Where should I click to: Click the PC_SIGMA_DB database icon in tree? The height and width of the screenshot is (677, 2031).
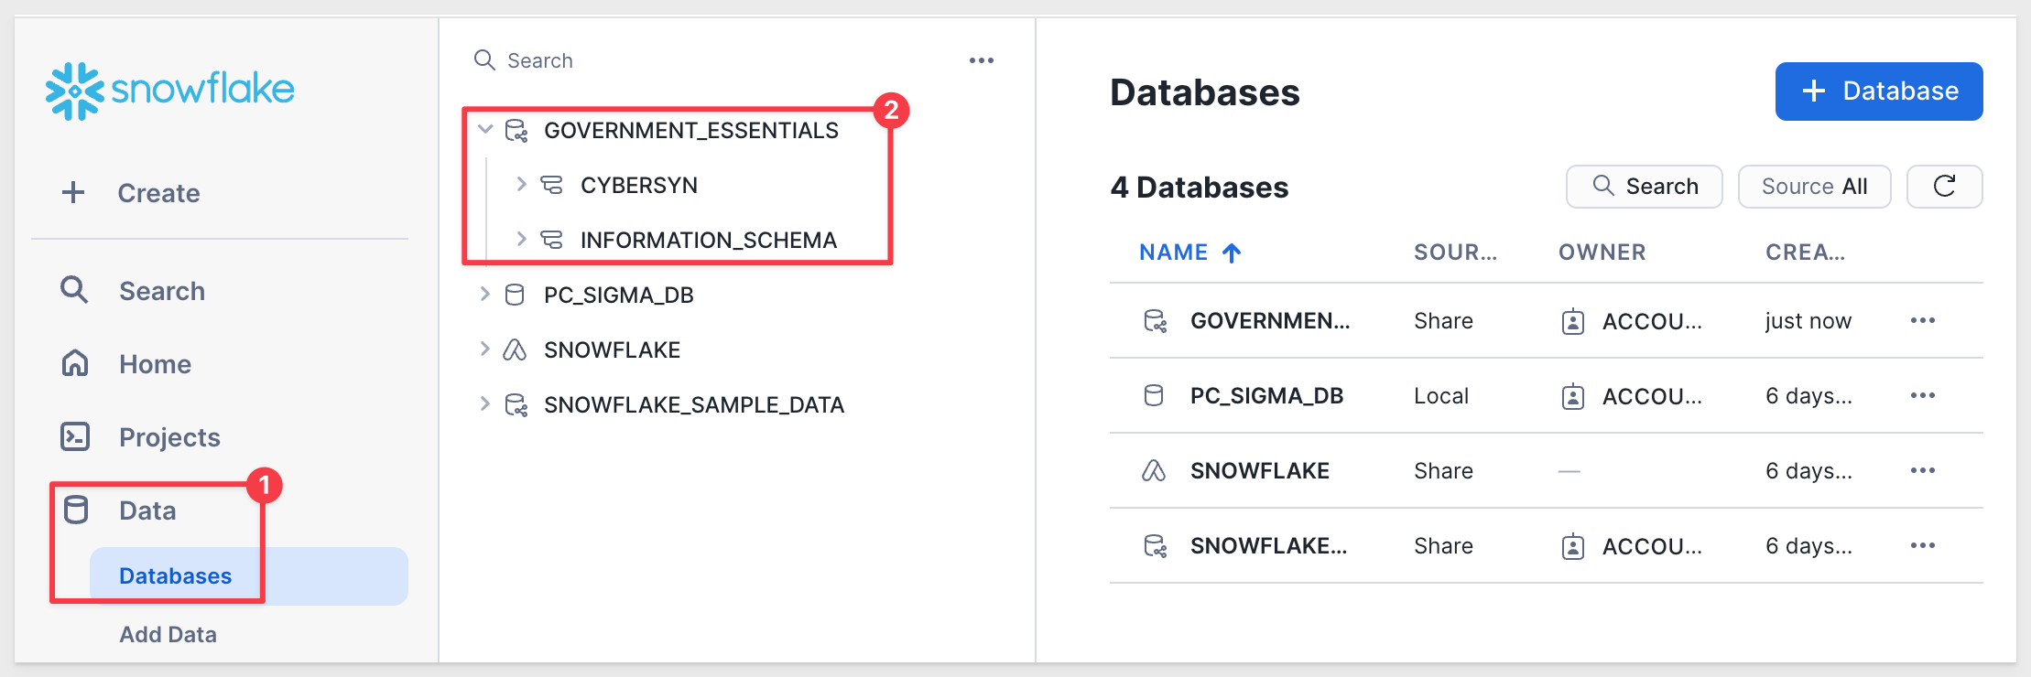tap(516, 295)
